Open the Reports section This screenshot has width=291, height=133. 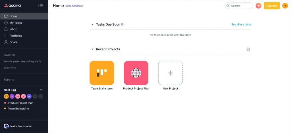(x=9, y=80)
